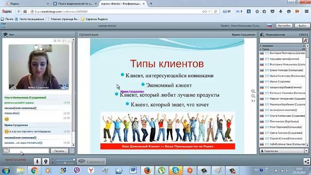The height and width of the screenshot is (175, 311).
Task: Click the Pocket icon in toolbar
Action: [x=273, y=12]
